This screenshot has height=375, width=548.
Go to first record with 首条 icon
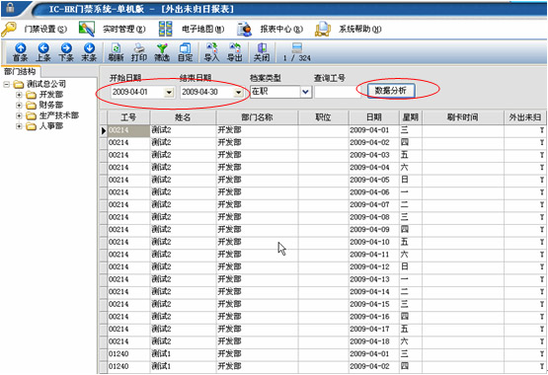click(x=21, y=52)
